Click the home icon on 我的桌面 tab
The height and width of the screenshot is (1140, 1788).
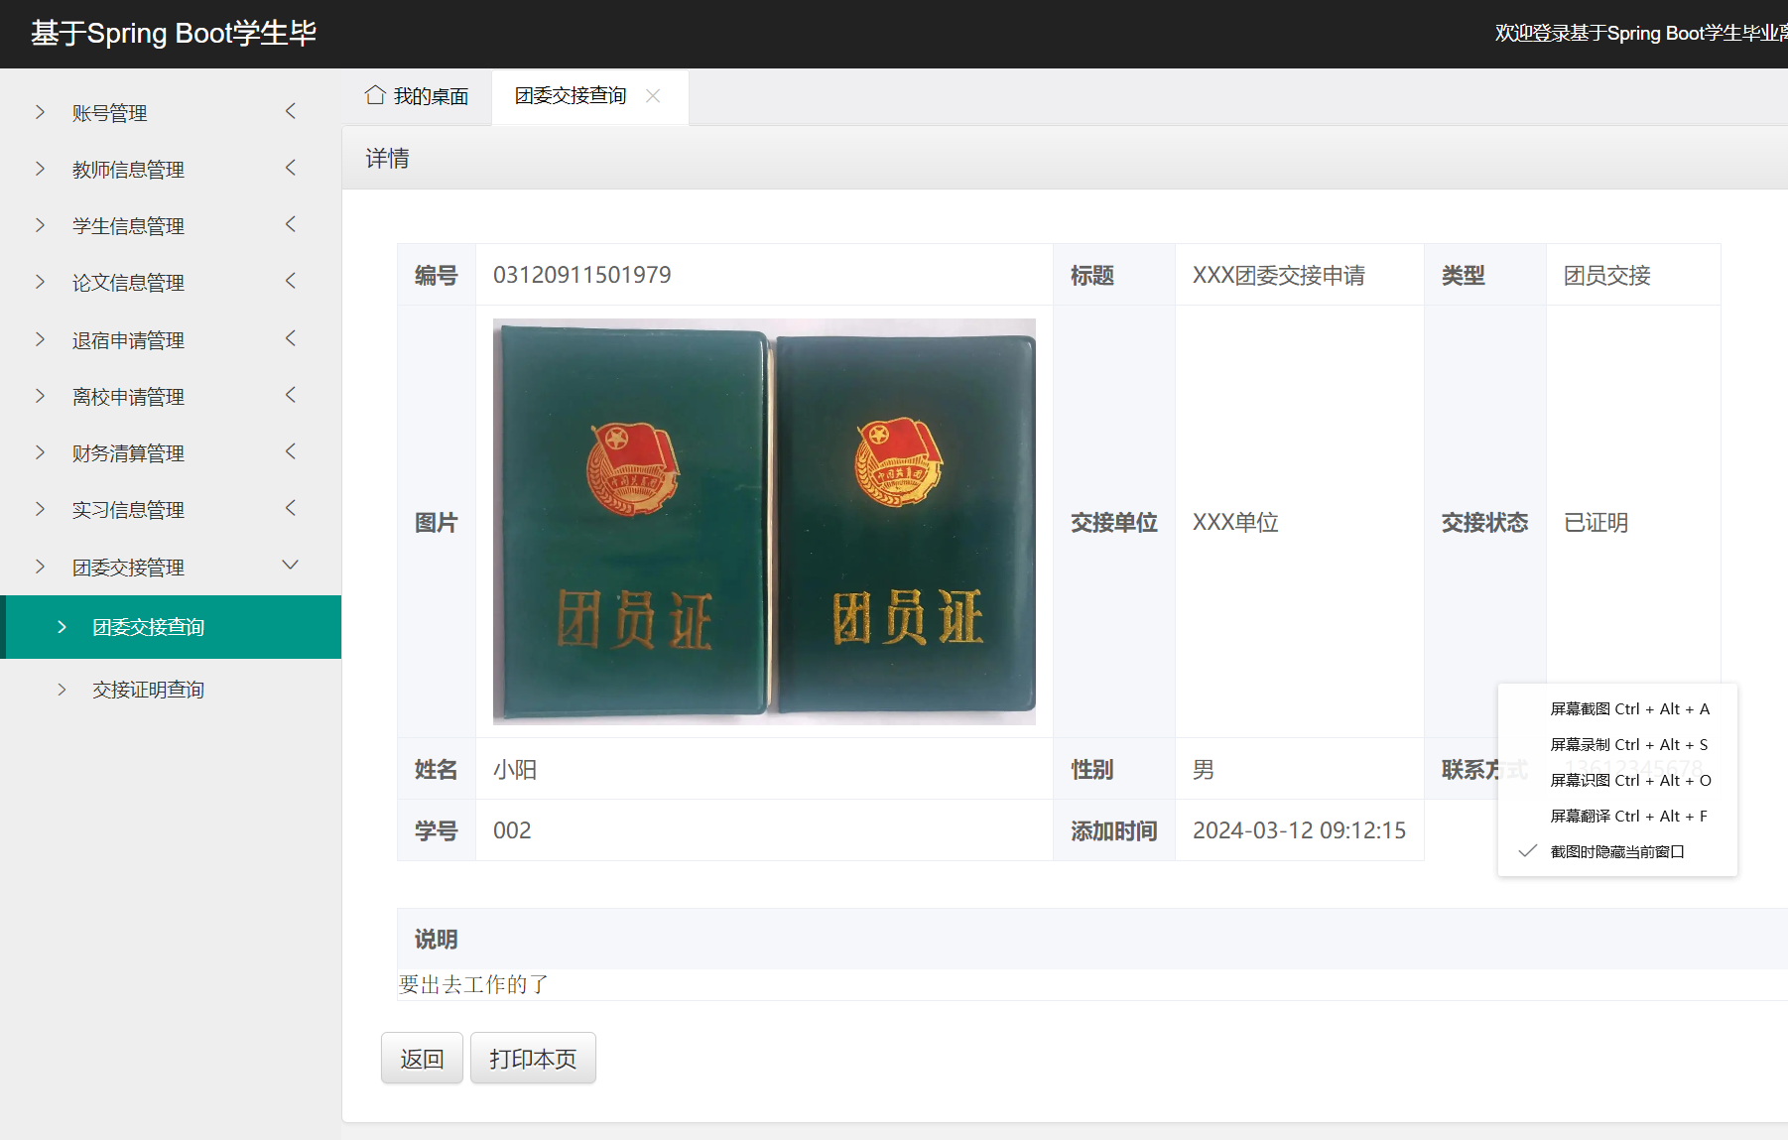click(x=374, y=94)
